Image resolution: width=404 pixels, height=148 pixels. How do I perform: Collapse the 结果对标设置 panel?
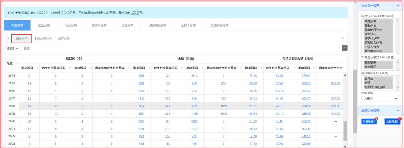pos(398,111)
